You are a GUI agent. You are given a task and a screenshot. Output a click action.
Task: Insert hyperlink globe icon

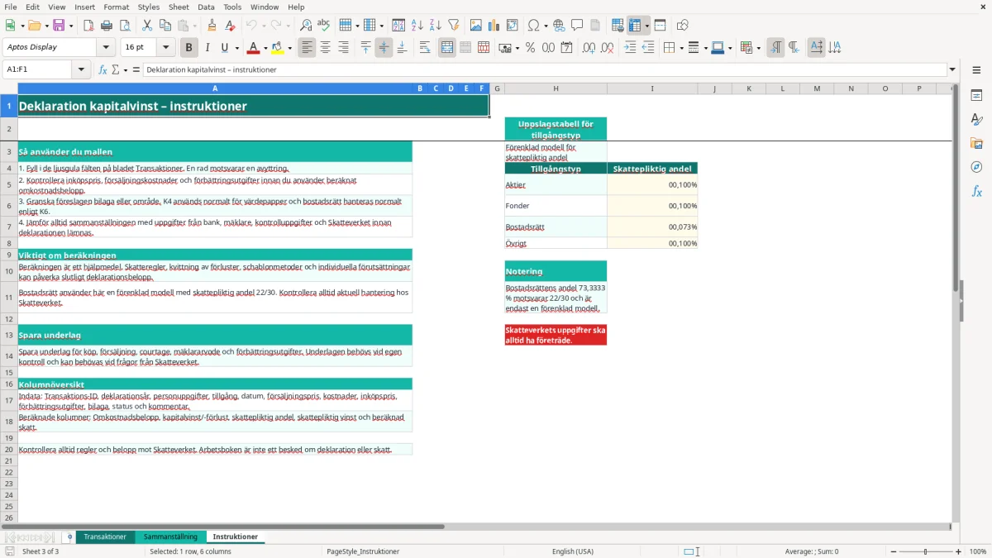[x=559, y=26]
